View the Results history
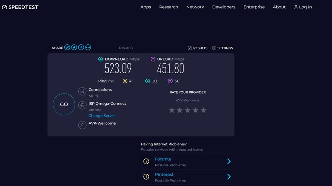332x186 pixels. tap(198, 48)
